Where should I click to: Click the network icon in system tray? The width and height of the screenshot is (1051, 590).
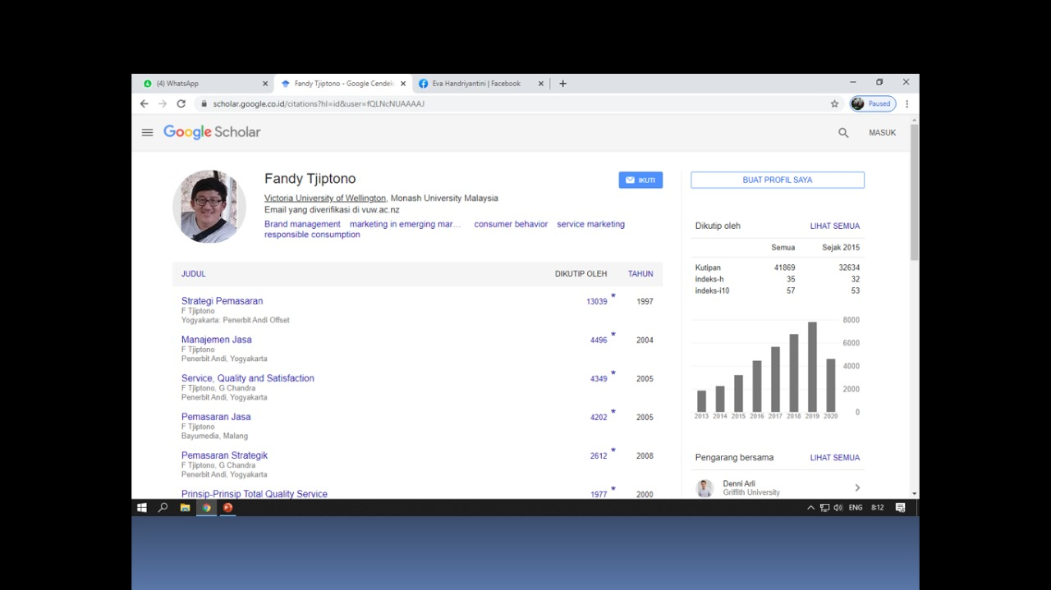click(824, 508)
